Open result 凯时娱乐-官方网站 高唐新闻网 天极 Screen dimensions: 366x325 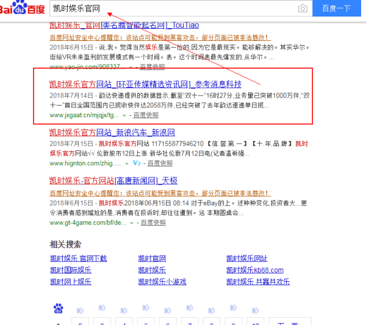[113, 180]
